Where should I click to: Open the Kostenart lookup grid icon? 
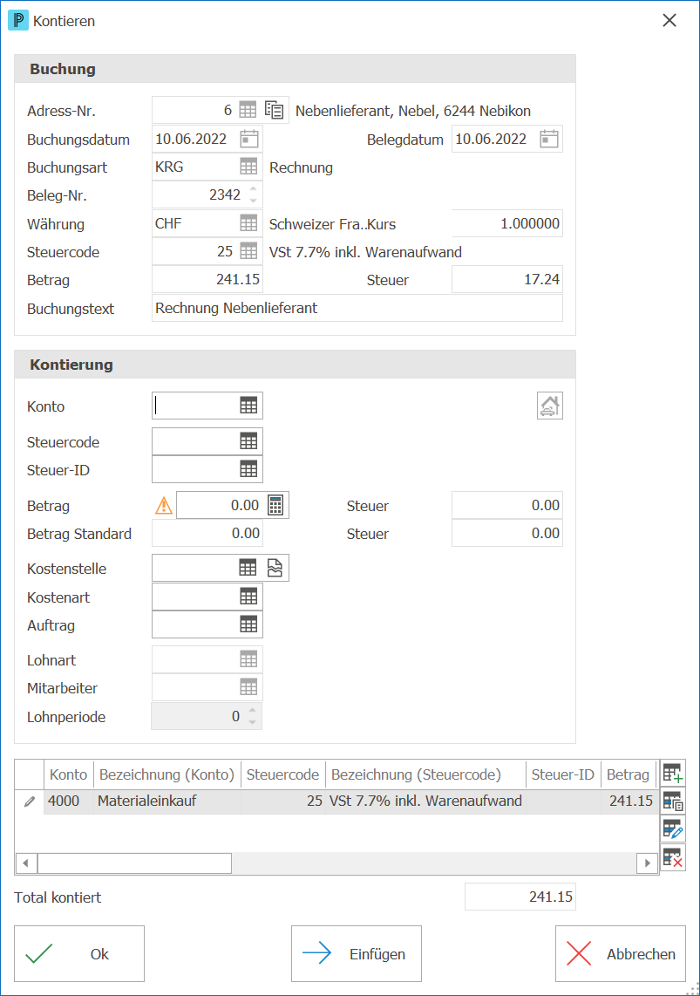click(x=248, y=597)
